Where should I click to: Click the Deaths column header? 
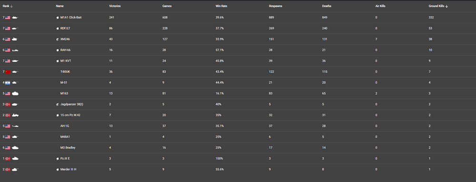pos(327,6)
